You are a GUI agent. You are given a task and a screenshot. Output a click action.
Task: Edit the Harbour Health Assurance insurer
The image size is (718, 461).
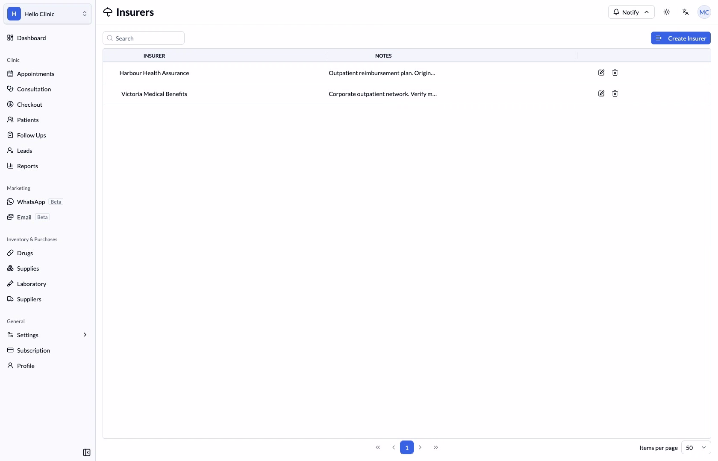601,73
